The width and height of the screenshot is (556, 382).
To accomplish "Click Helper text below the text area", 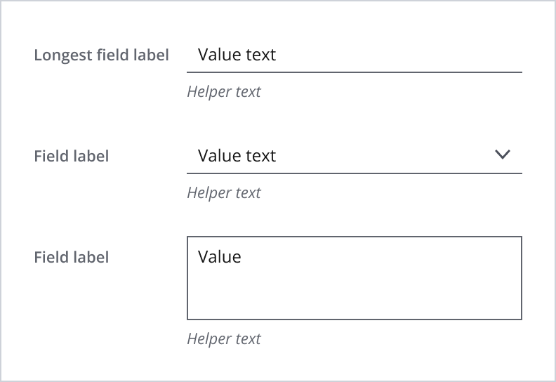I will coord(224,339).
